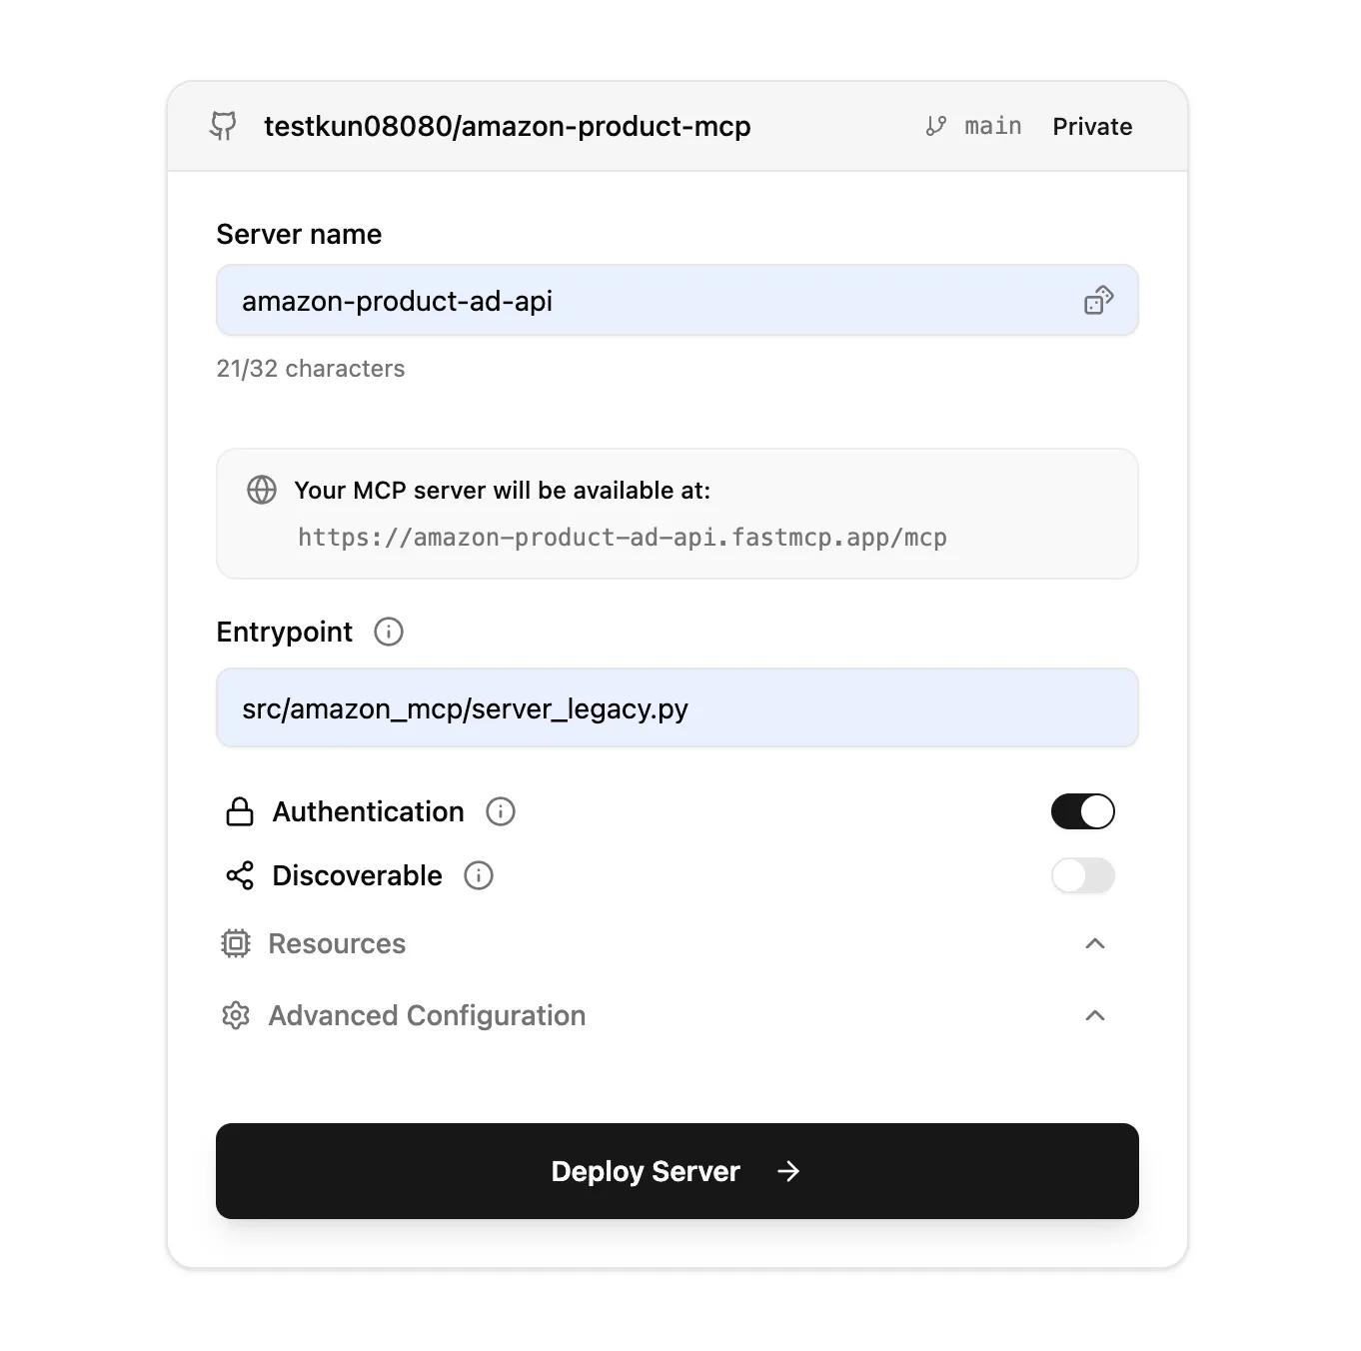1361x1351 pixels.
Task: Click the Server name input field
Action: pyautogui.click(x=650, y=301)
